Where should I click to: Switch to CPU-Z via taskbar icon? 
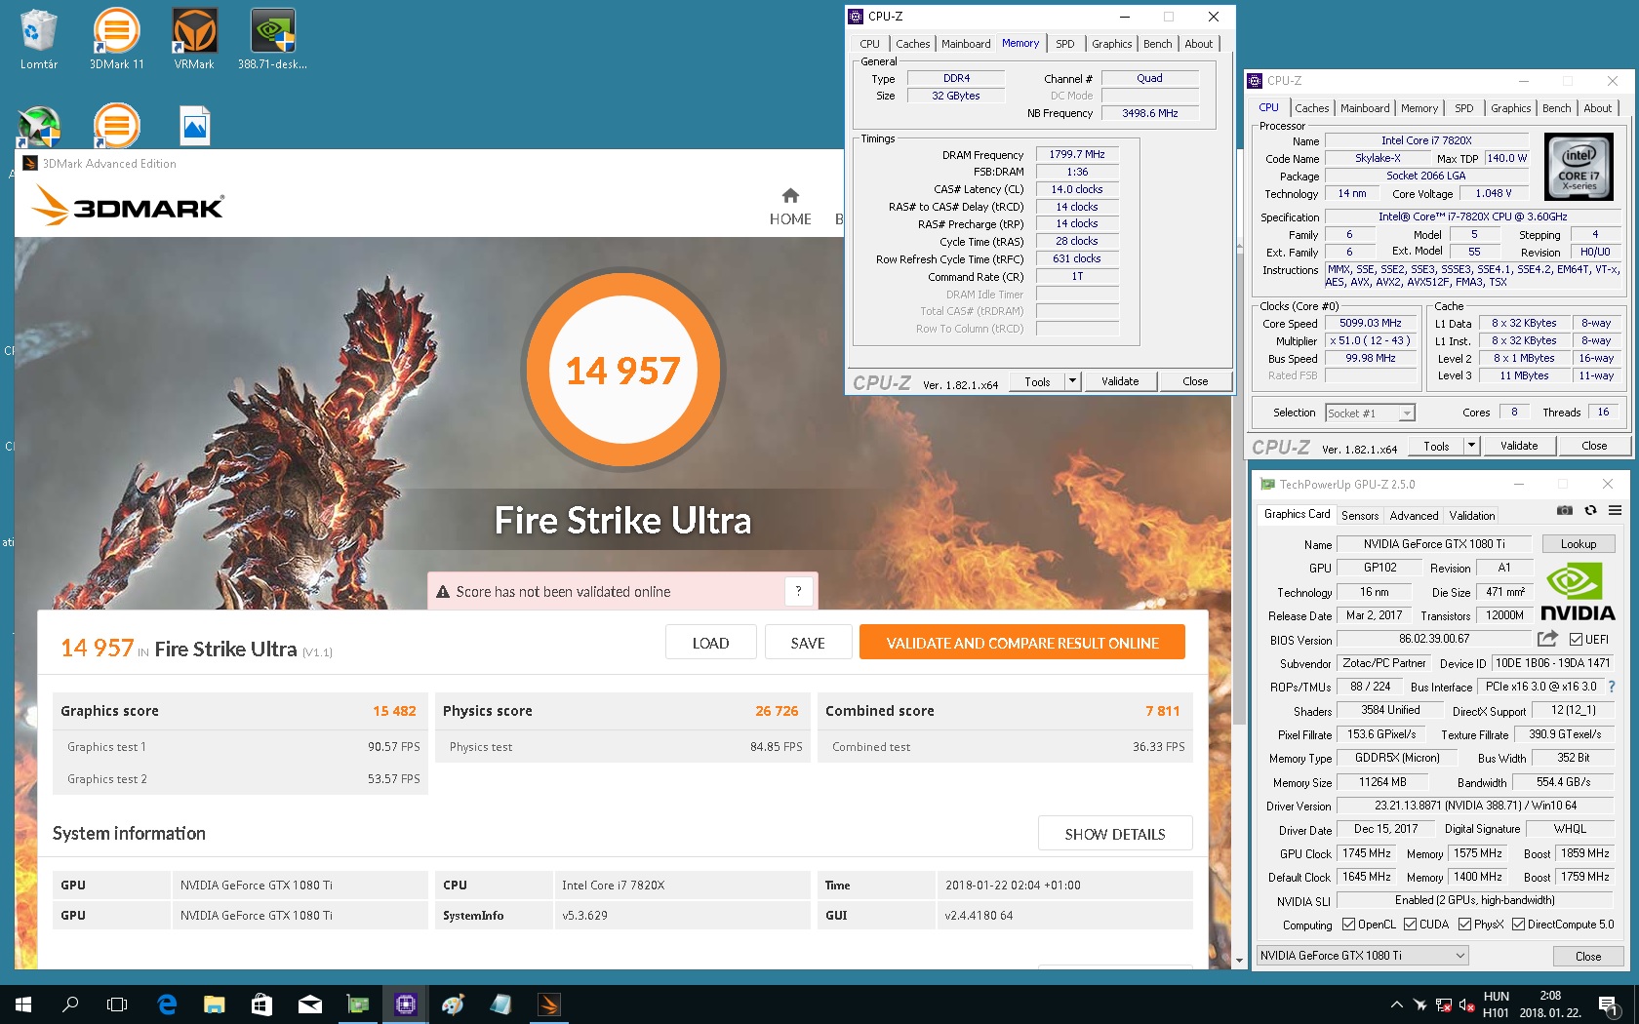point(406,1004)
